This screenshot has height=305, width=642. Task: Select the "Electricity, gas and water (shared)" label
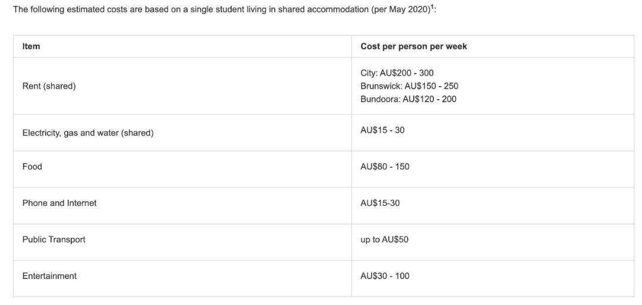pos(87,133)
